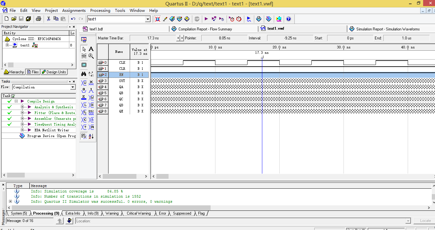435x230 pixels.
Task: Click the Snap to Grid icon
Action: [x=84, y=136]
